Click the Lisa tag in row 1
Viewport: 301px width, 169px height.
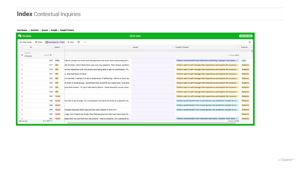(244, 61)
